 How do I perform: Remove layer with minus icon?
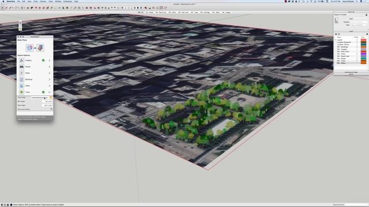(x=339, y=34)
